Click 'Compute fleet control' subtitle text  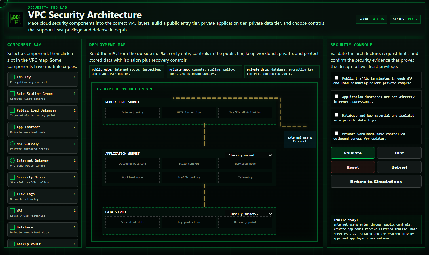coord(28,99)
